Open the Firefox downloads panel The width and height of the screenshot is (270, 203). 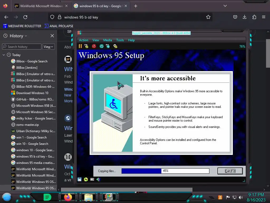244,17
